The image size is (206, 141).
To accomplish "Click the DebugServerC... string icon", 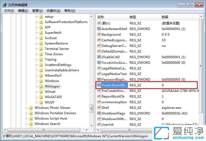I will click(x=99, y=46).
